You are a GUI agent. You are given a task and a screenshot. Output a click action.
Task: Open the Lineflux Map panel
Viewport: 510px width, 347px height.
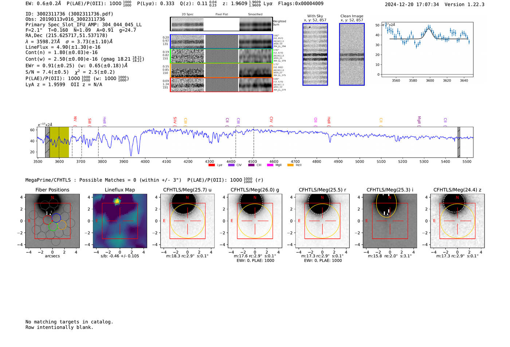tap(120, 221)
